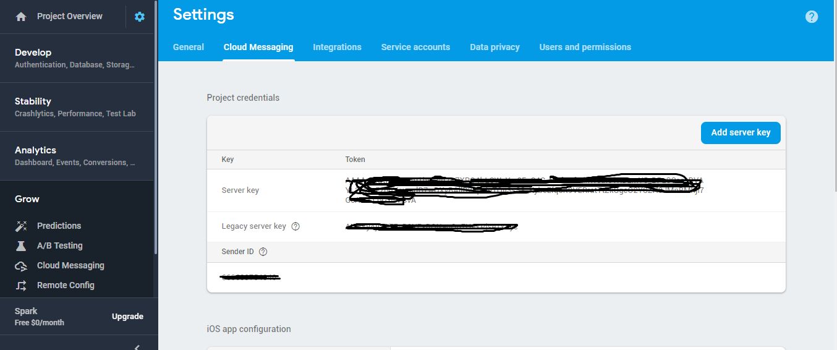This screenshot has width=837, height=350.
Task: Open Cloud Messaging in the sidebar
Action: tap(70, 265)
